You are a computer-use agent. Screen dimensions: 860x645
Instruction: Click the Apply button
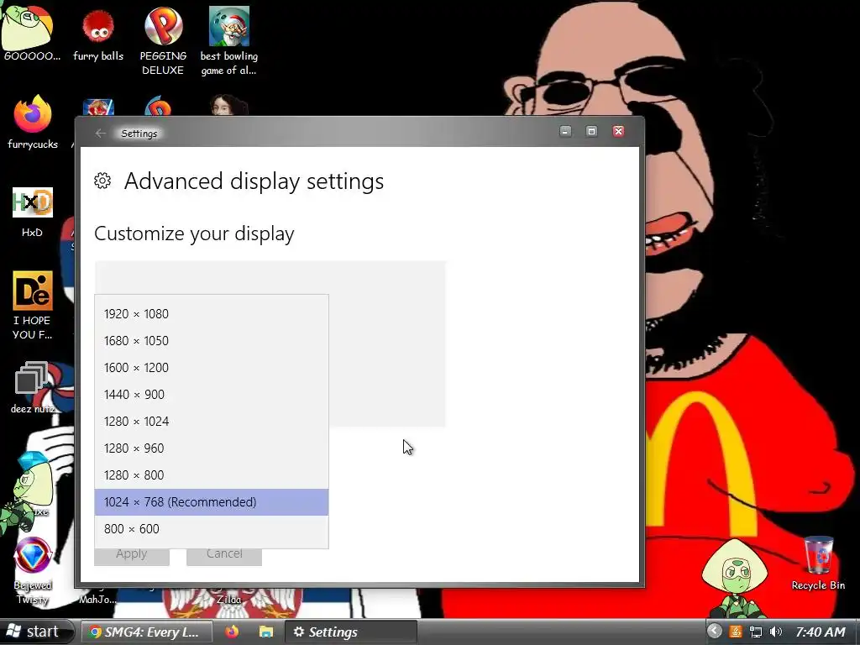(132, 556)
